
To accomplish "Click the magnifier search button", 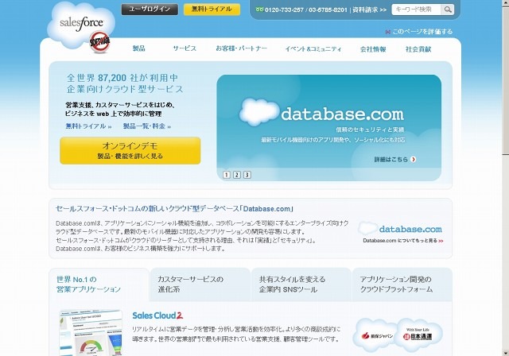I will 448,10.
